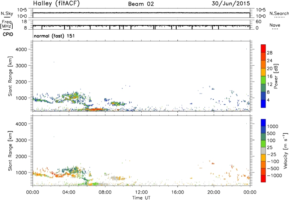Click the strong red echo near 07:00 in the power panel
The width and height of the screenshot is (289, 200).
point(96,109)
